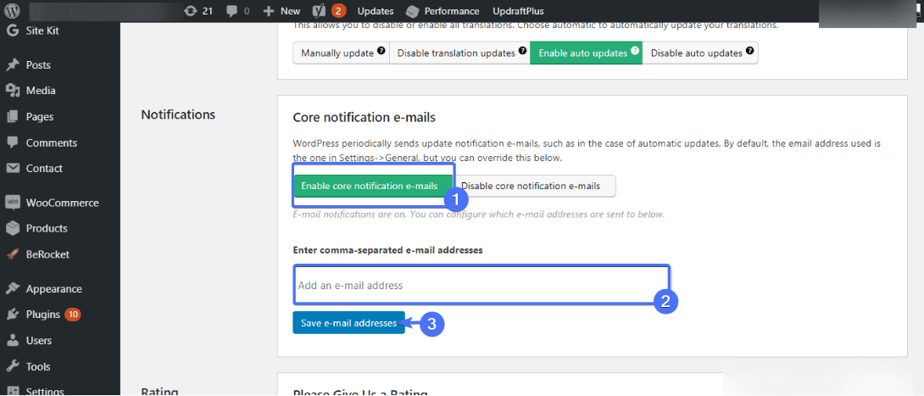
Task: Click the Performance cube icon
Action: pos(413,11)
